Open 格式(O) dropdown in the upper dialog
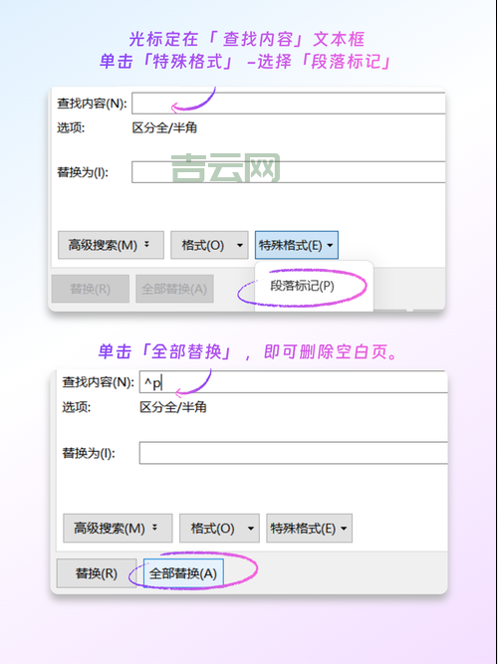Viewport: 498px width, 664px height. tap(209, 245)
